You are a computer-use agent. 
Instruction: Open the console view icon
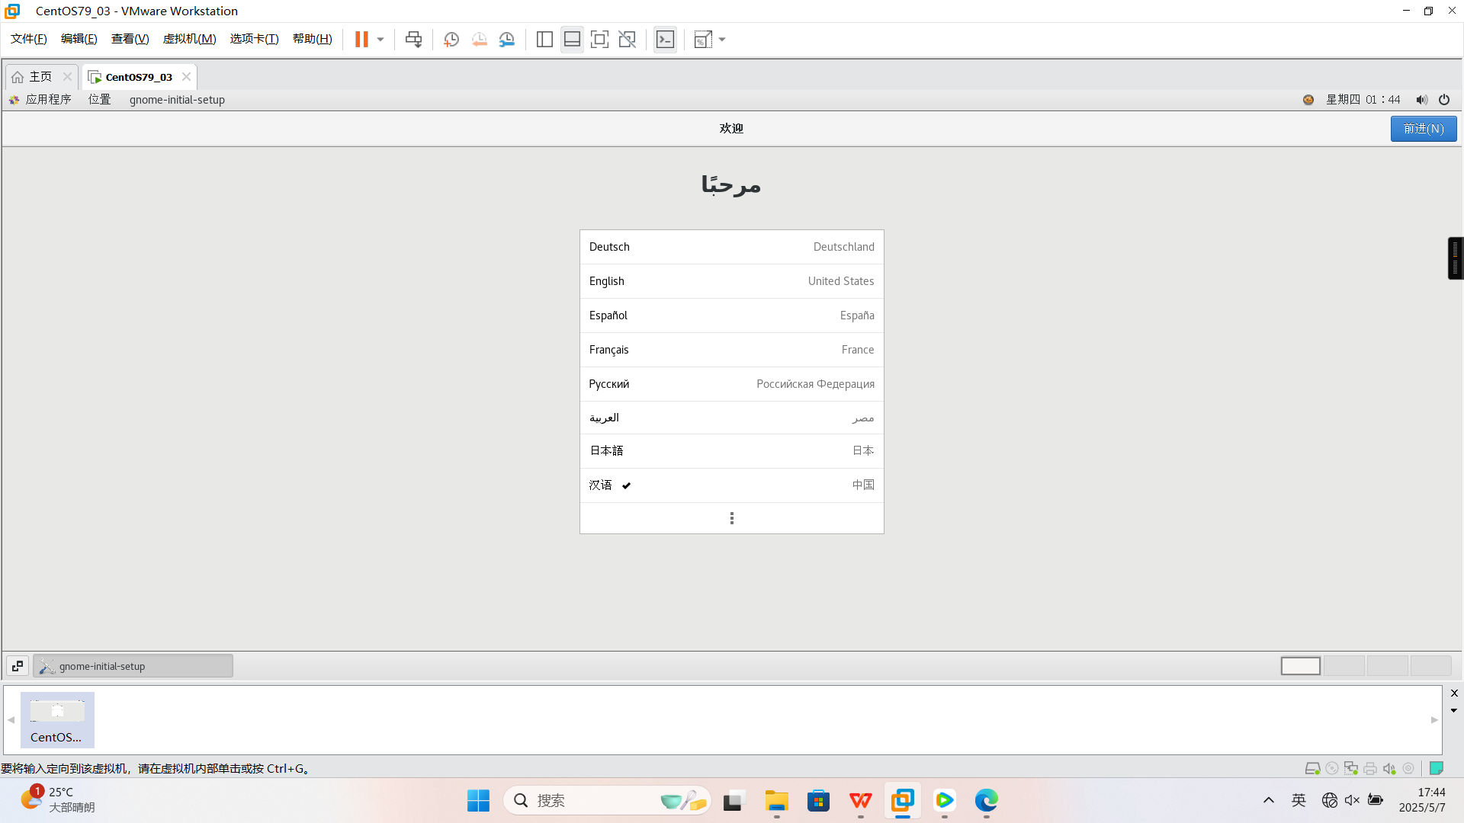(x=665, y=40)
